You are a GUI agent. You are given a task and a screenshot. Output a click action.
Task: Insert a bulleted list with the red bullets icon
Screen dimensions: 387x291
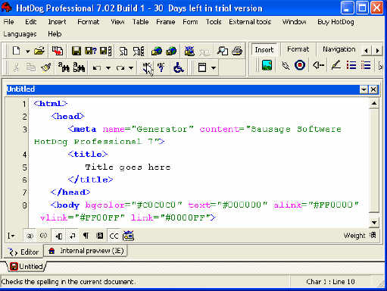tap(351, 65)
